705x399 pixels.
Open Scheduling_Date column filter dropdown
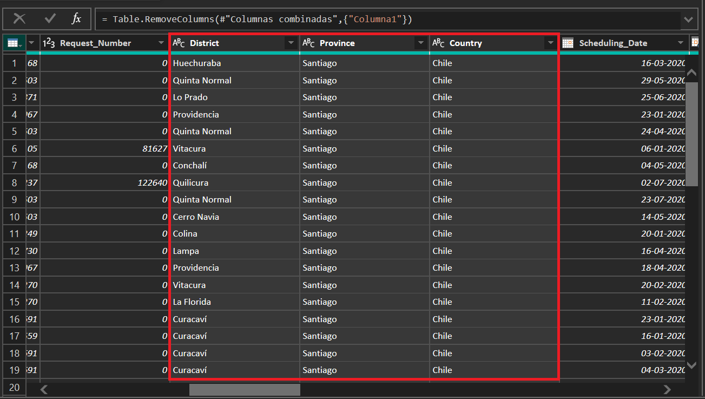[x=681, y=43]
